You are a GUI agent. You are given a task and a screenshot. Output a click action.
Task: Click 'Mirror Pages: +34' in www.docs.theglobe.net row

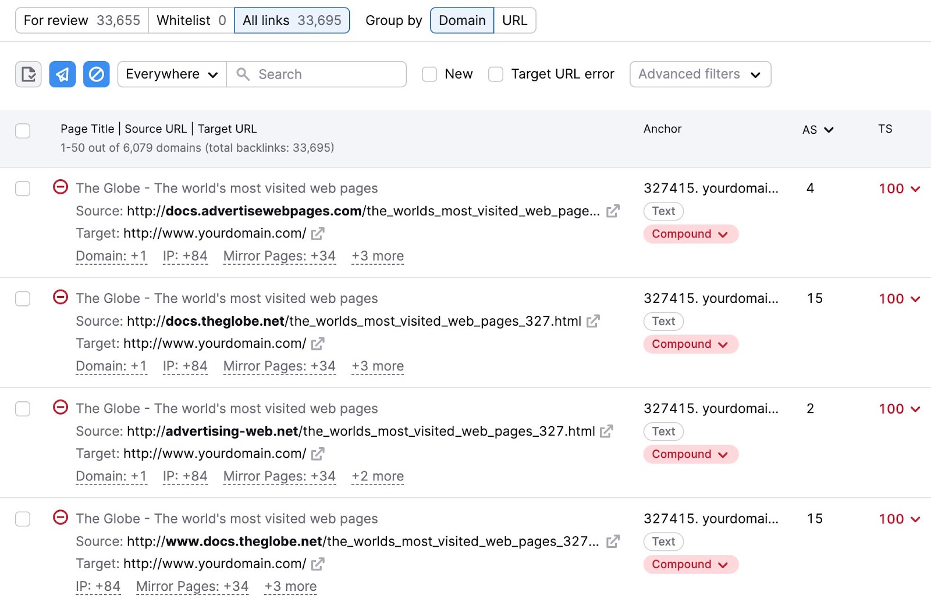(x=192, y=586)
